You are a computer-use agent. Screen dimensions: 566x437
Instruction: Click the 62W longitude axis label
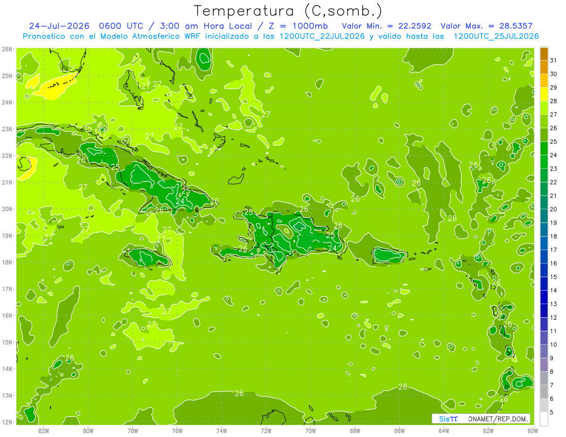tap(488, 430)
